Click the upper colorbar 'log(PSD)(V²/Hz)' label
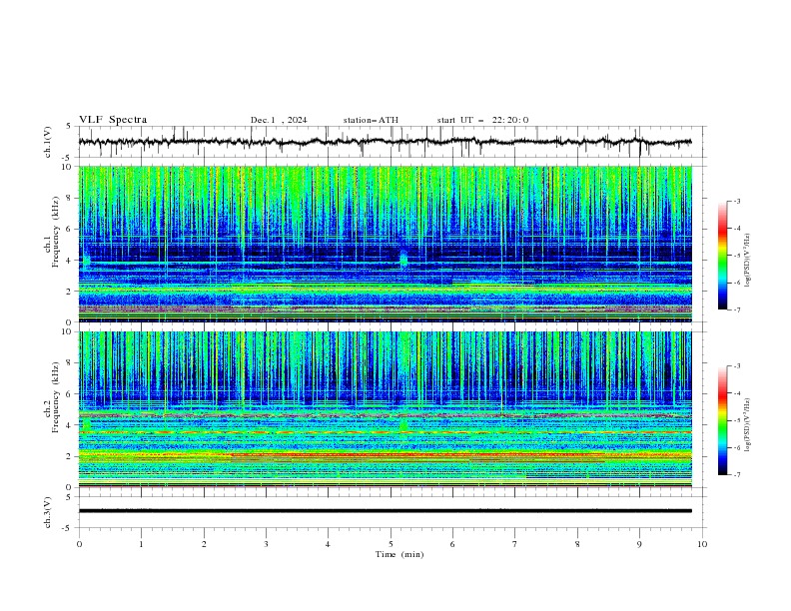The height and width of the screenshot is (611, 791). tap(747, 261)
